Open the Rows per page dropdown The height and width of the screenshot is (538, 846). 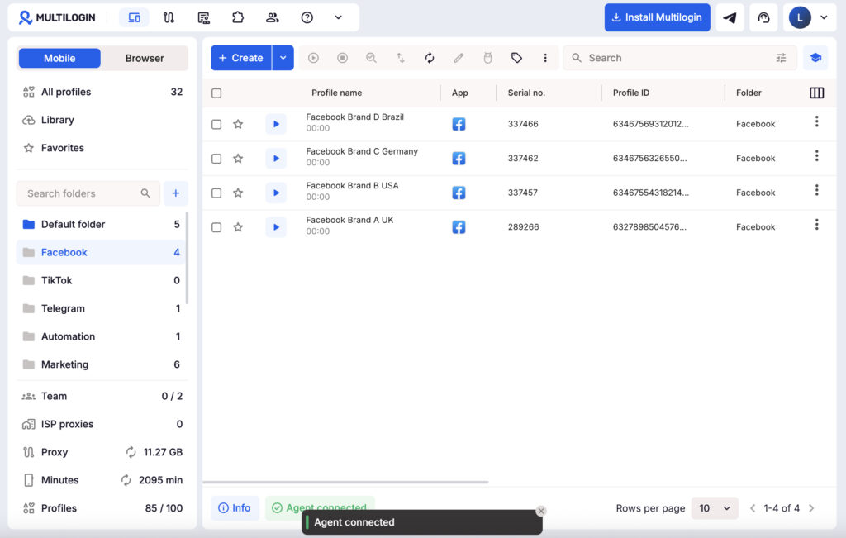tap(715, 508)
